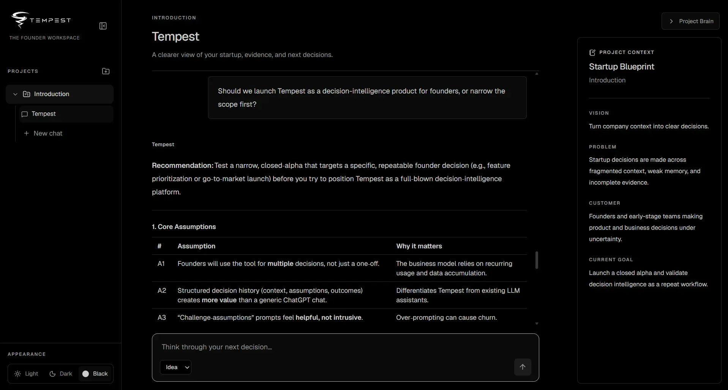Click the VISION section label

pos(599,113)
